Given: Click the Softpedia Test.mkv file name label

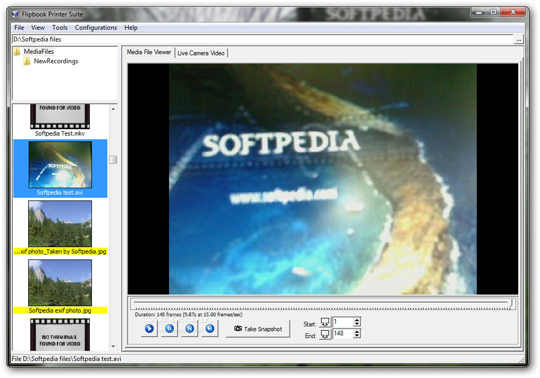Looking at the screenshot, I should [x=60, y=133].
